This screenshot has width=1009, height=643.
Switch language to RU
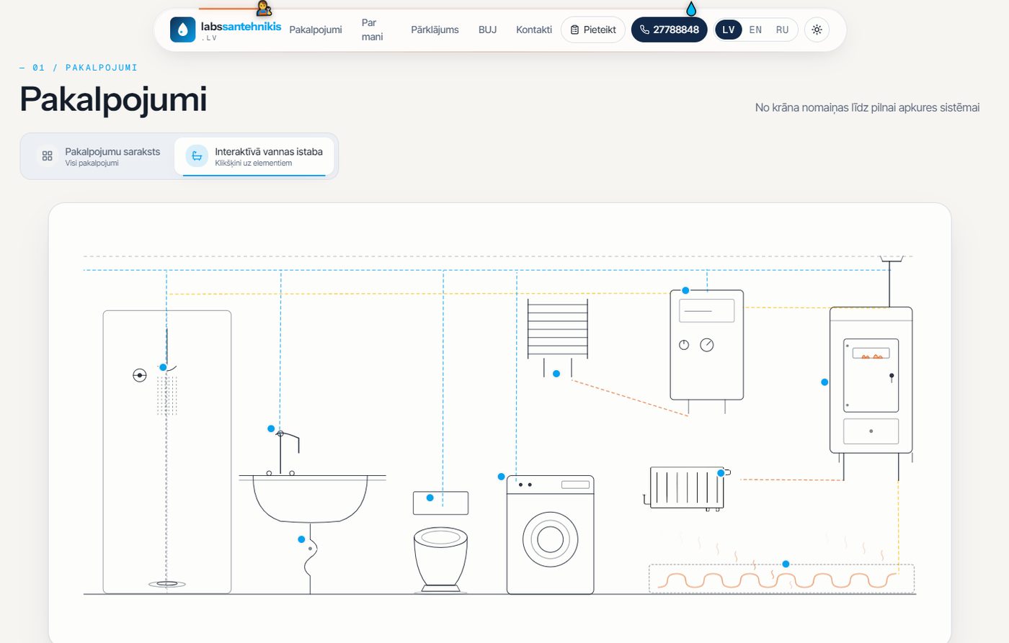tap(782, 30)
